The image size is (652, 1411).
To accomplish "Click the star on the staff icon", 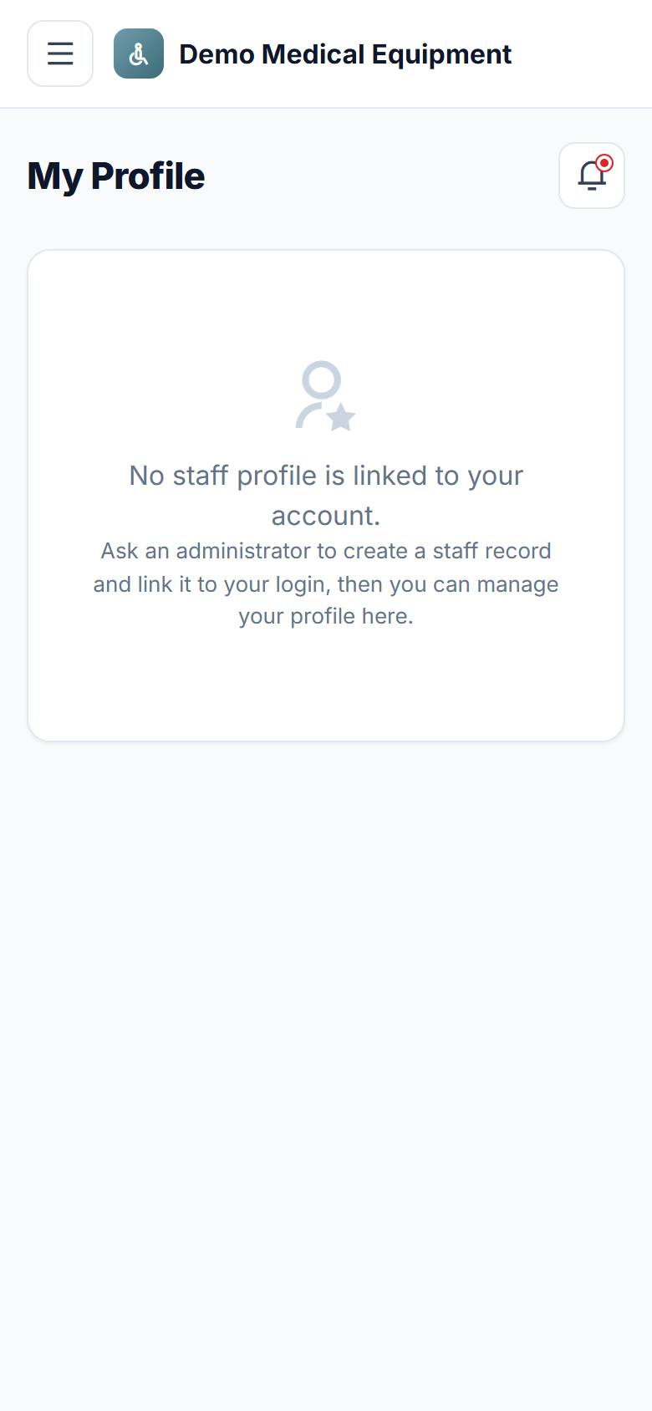I will [341, 416].
